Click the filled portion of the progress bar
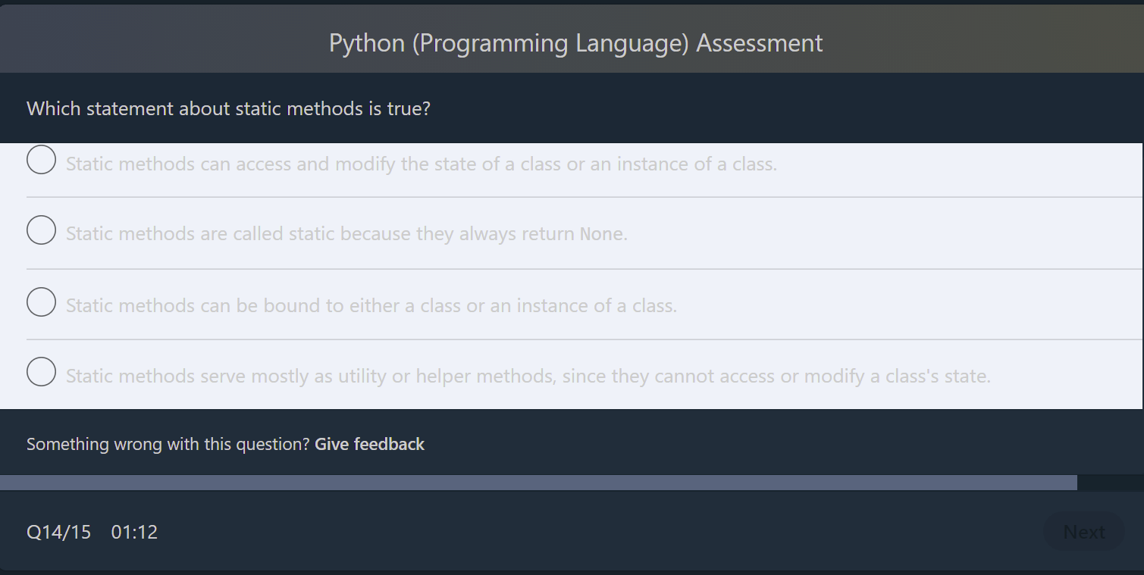The image size is (1144, 575). pos(531,482)
